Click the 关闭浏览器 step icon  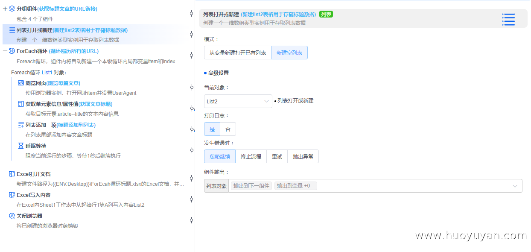pos(12,216)
